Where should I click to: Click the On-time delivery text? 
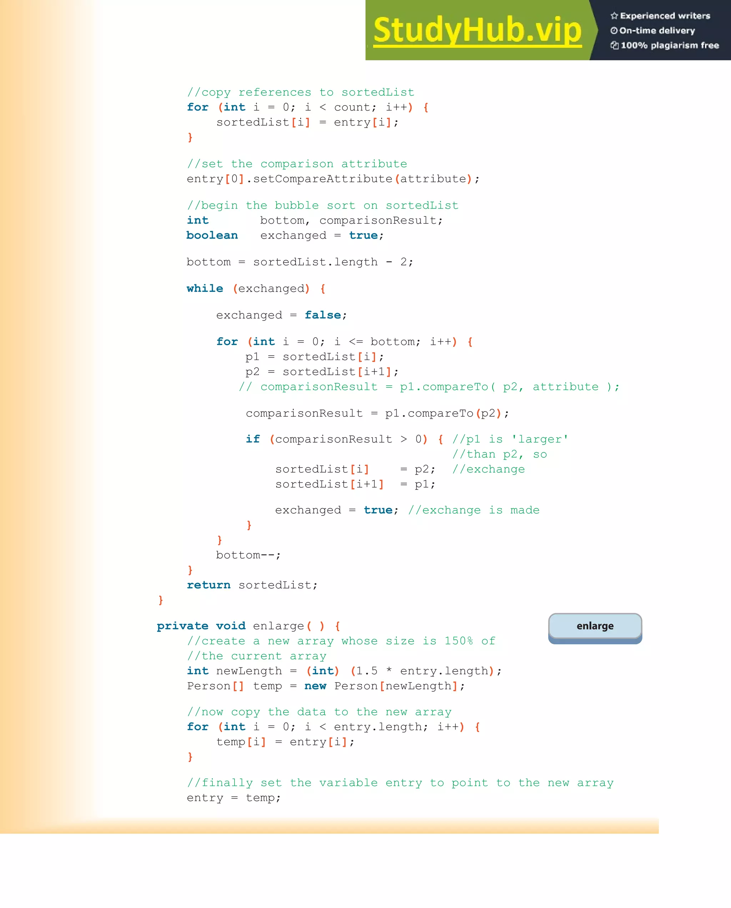point(657,31)
